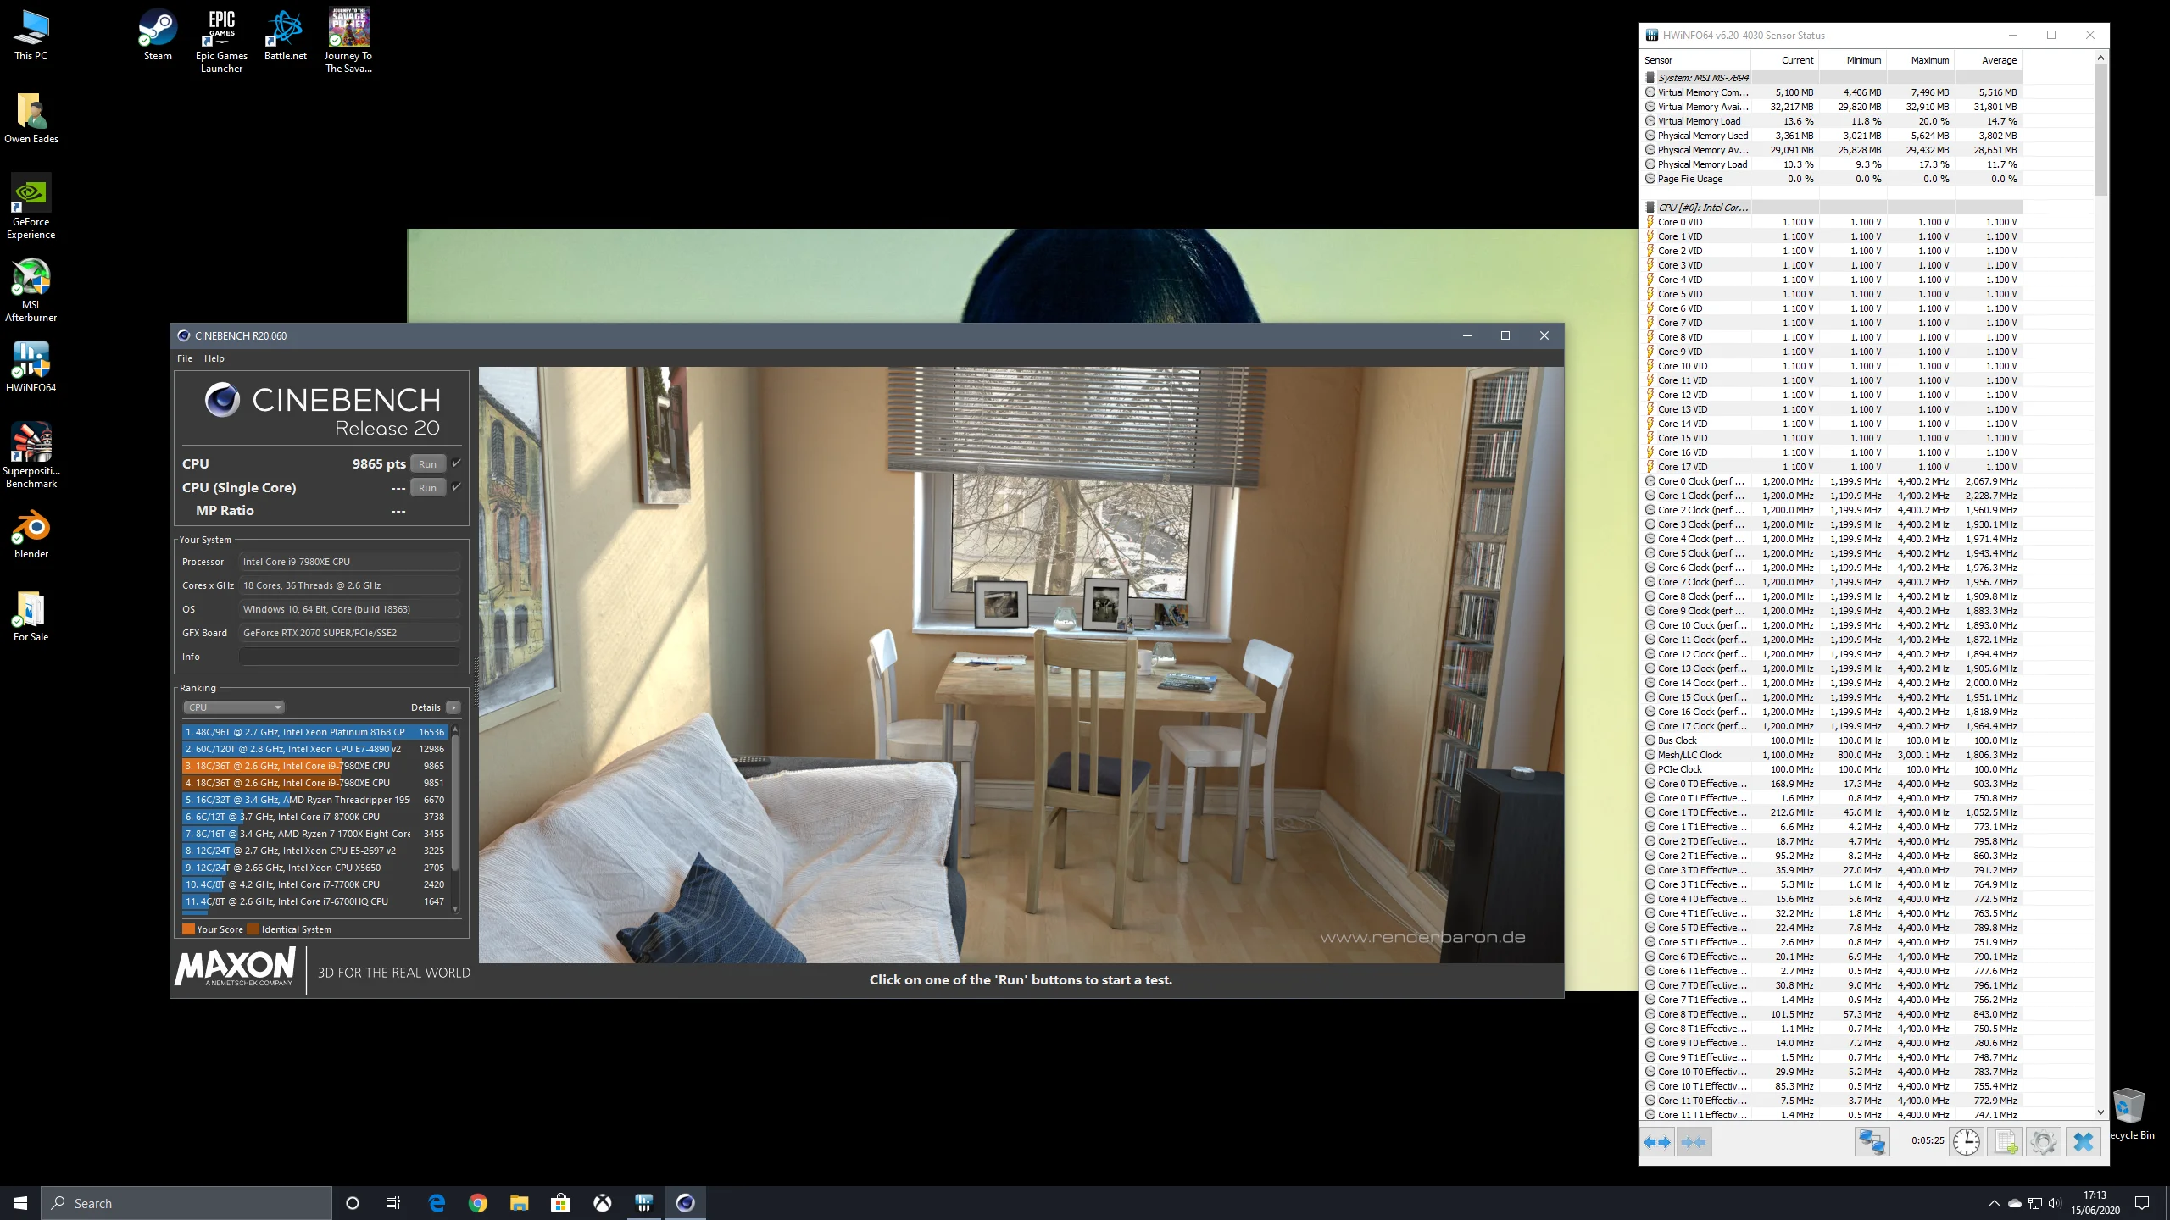Start logging with the sheet-plus icon

pyautogui.click(x=2006, y=1141)
